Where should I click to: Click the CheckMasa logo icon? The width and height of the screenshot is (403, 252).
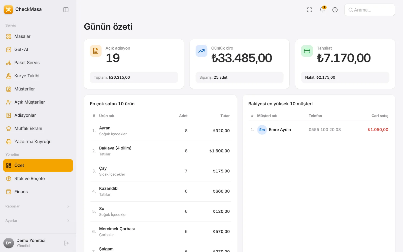click(x=8, y=10)
